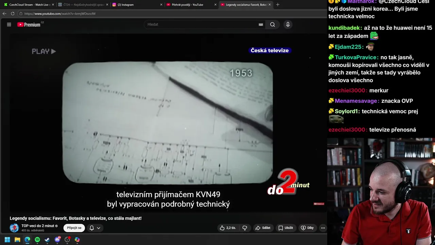Click the frog emote in kundibadek's message

coord(374,36)
